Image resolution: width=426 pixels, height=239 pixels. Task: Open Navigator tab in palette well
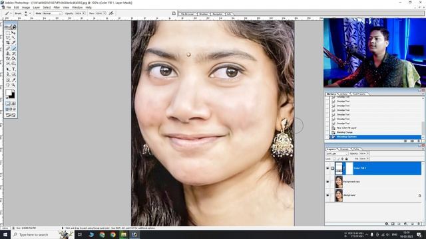[218, 14]
